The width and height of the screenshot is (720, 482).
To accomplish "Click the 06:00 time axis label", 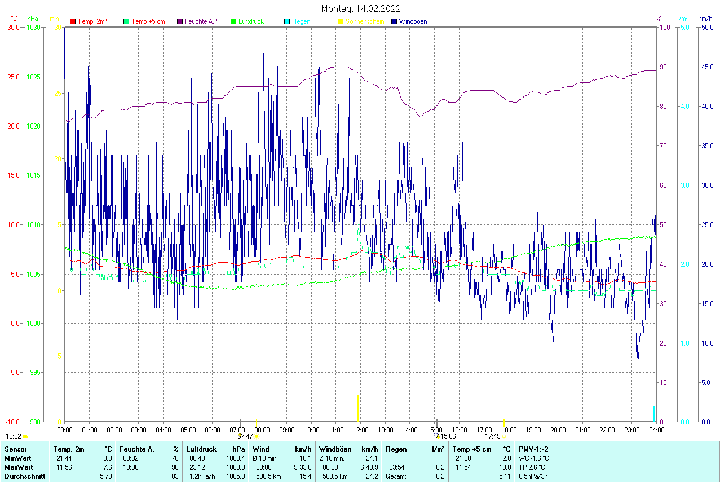I will coord(213,430).
